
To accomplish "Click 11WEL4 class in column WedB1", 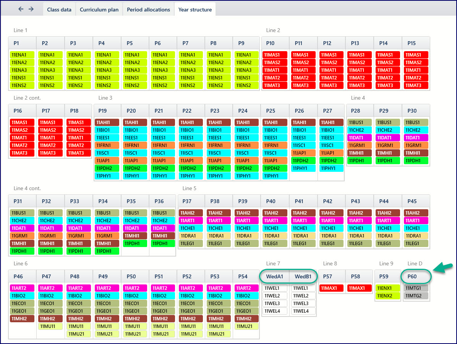I will click(x=303, y=311).
